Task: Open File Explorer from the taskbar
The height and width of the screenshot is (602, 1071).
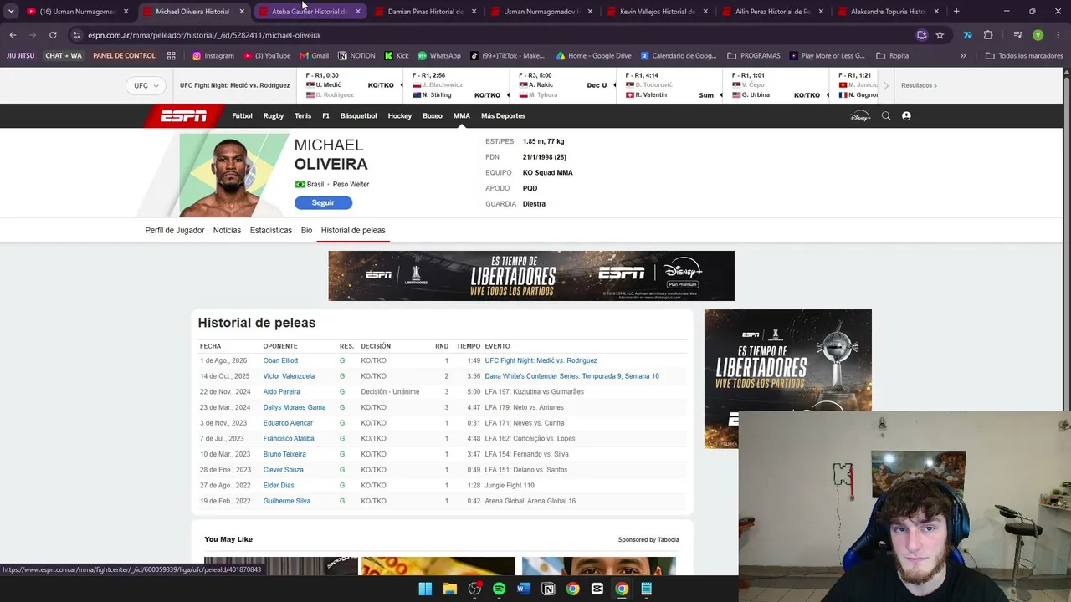Action: 449,589
